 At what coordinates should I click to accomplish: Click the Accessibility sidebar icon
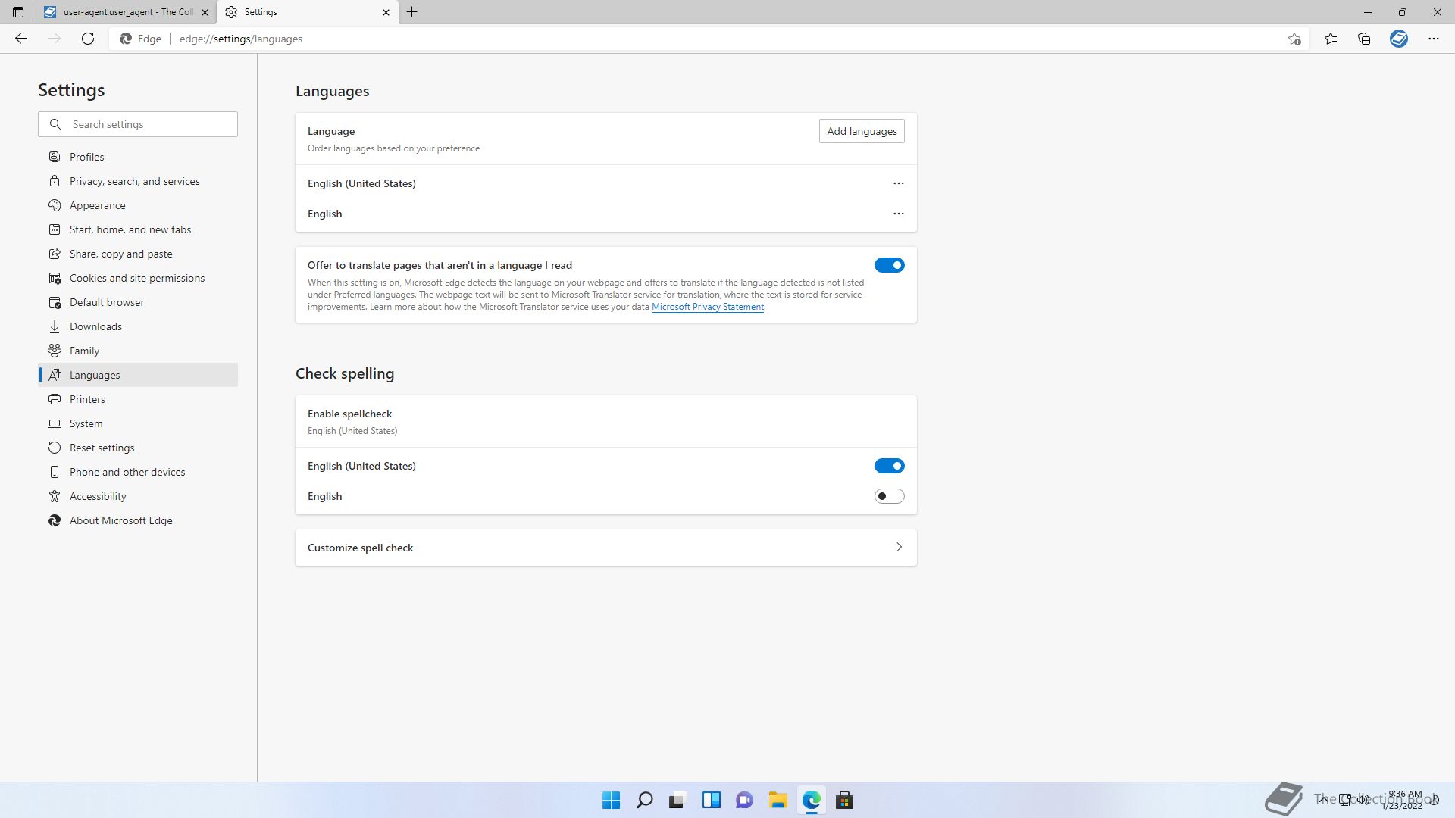55,496
